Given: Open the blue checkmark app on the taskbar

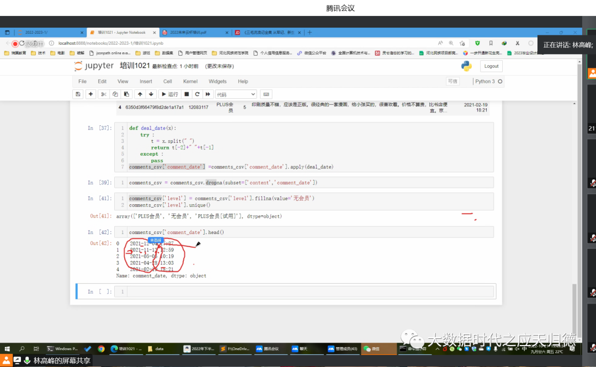Looking at the screenshot, I should point(88,349).
